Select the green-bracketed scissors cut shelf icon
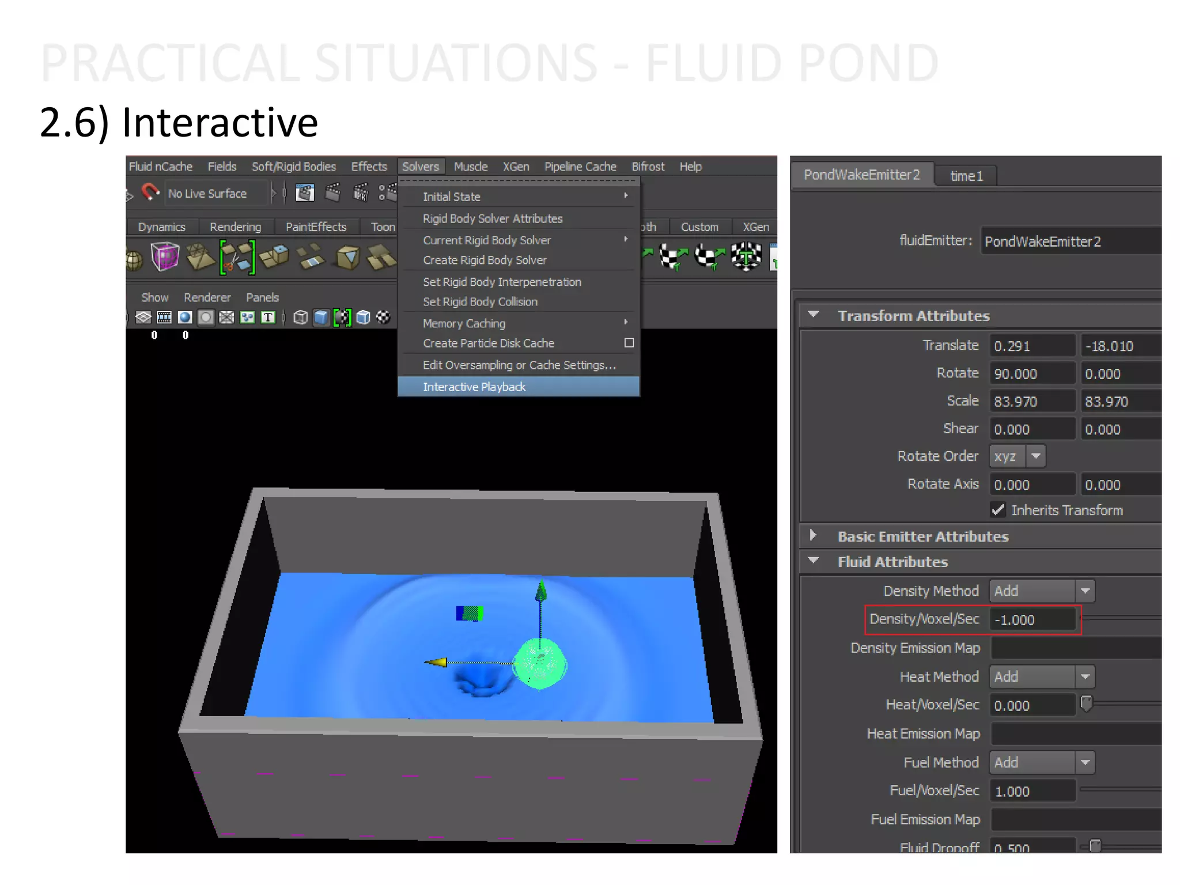Viewport: 1180px width, 885px height. pyautogui.click(x=237, y=257)
